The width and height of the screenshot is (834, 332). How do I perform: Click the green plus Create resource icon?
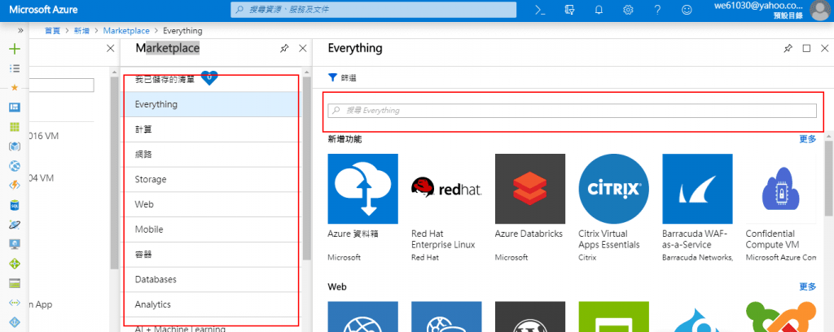[15, 49]
